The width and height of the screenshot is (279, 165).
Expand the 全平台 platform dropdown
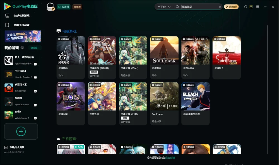click(164, 7)
